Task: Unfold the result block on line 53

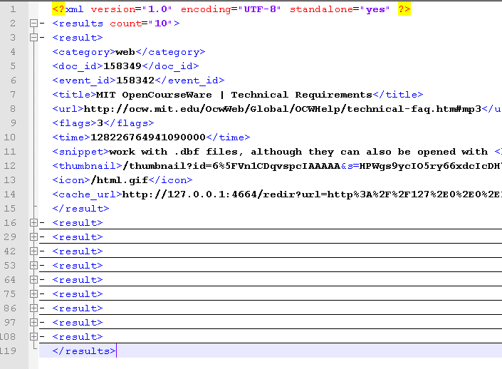Action: (33, 266)
